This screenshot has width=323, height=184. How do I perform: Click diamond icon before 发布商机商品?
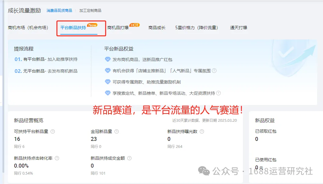108,59
